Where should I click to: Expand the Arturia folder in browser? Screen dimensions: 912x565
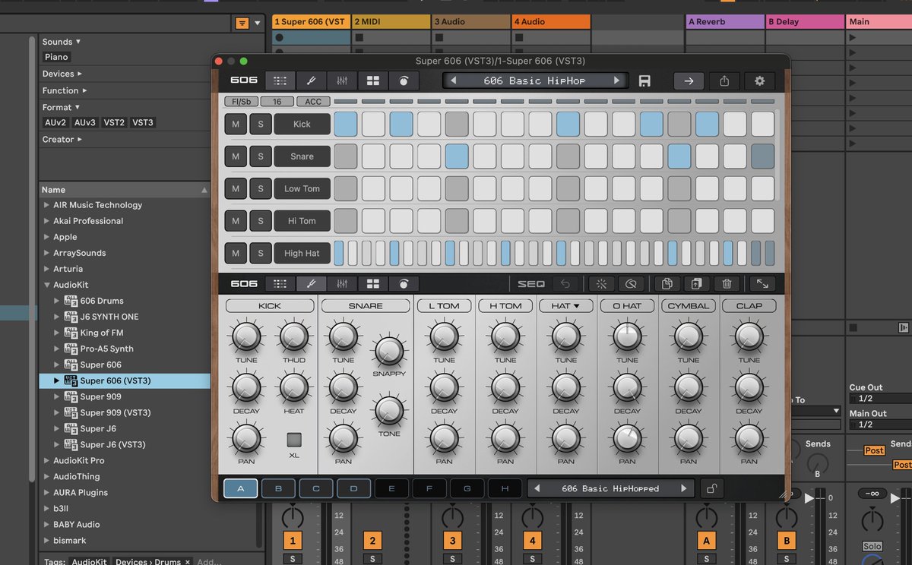(46, 269)
